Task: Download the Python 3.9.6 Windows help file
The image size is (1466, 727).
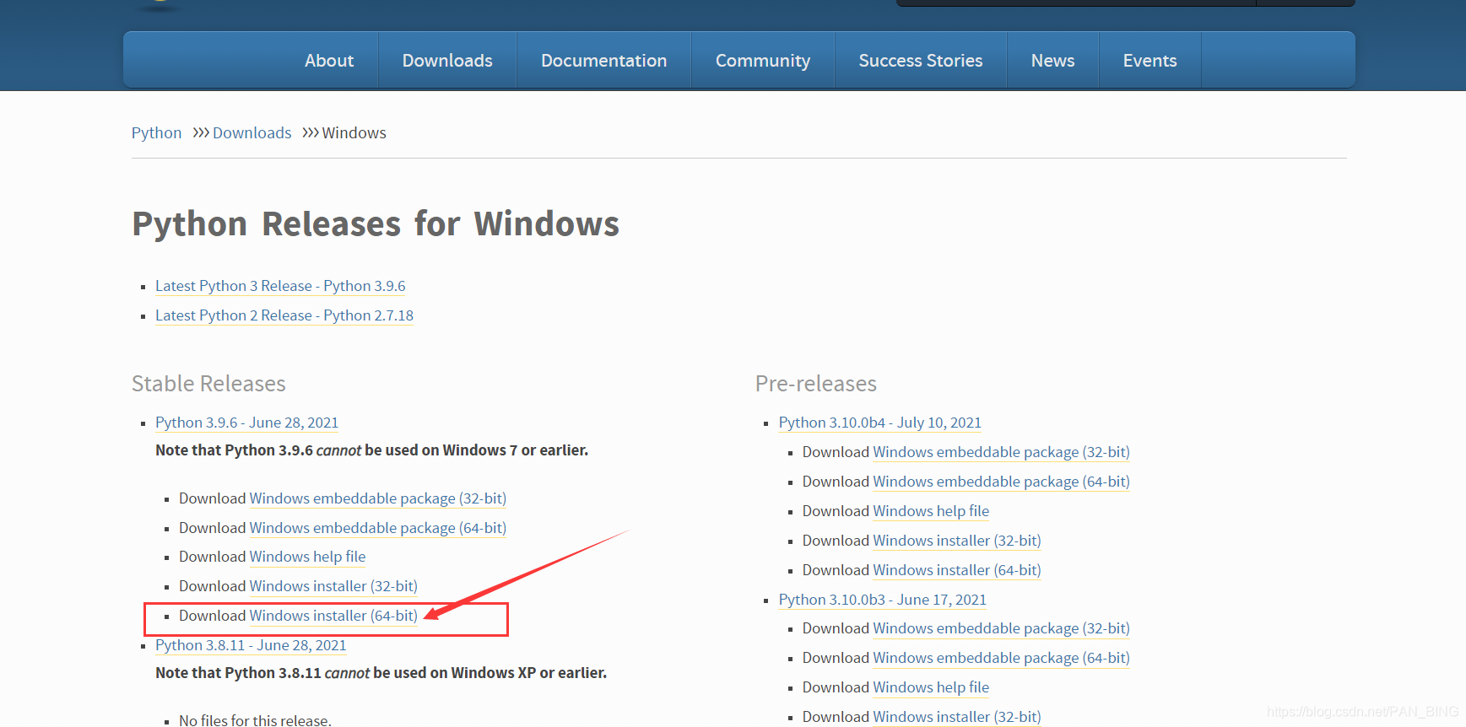Action: 307,557
